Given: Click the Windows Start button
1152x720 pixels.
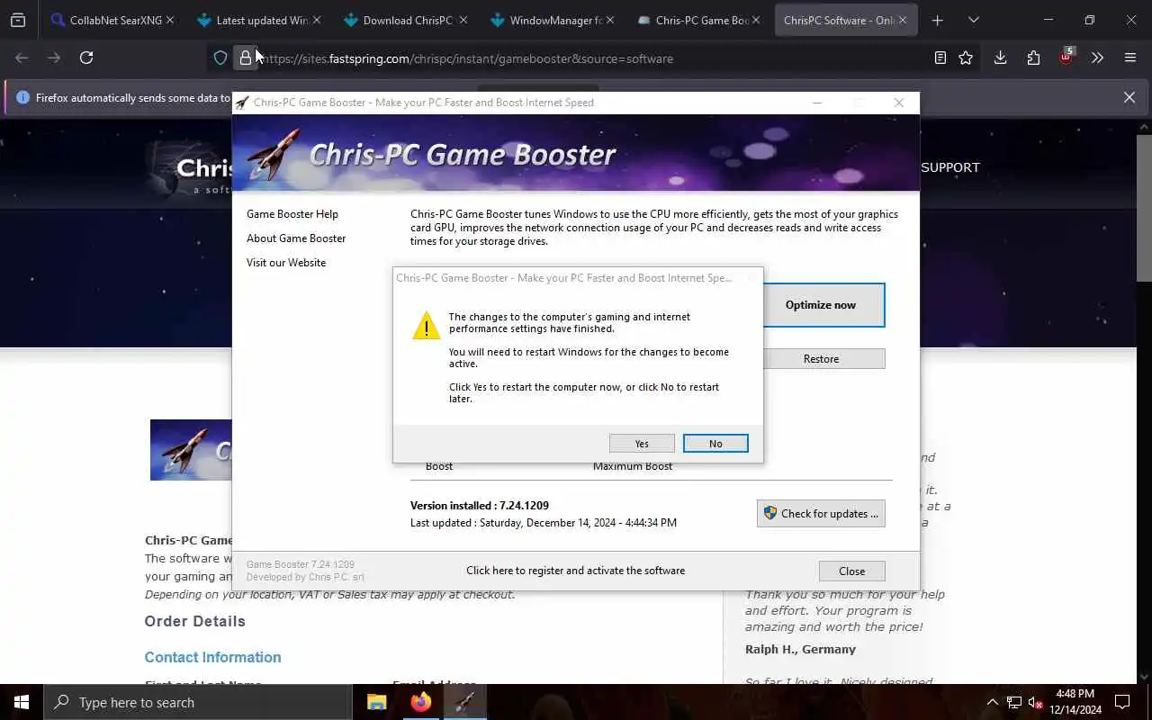Looking at the screenshot, I should click(x=22, y=702).
